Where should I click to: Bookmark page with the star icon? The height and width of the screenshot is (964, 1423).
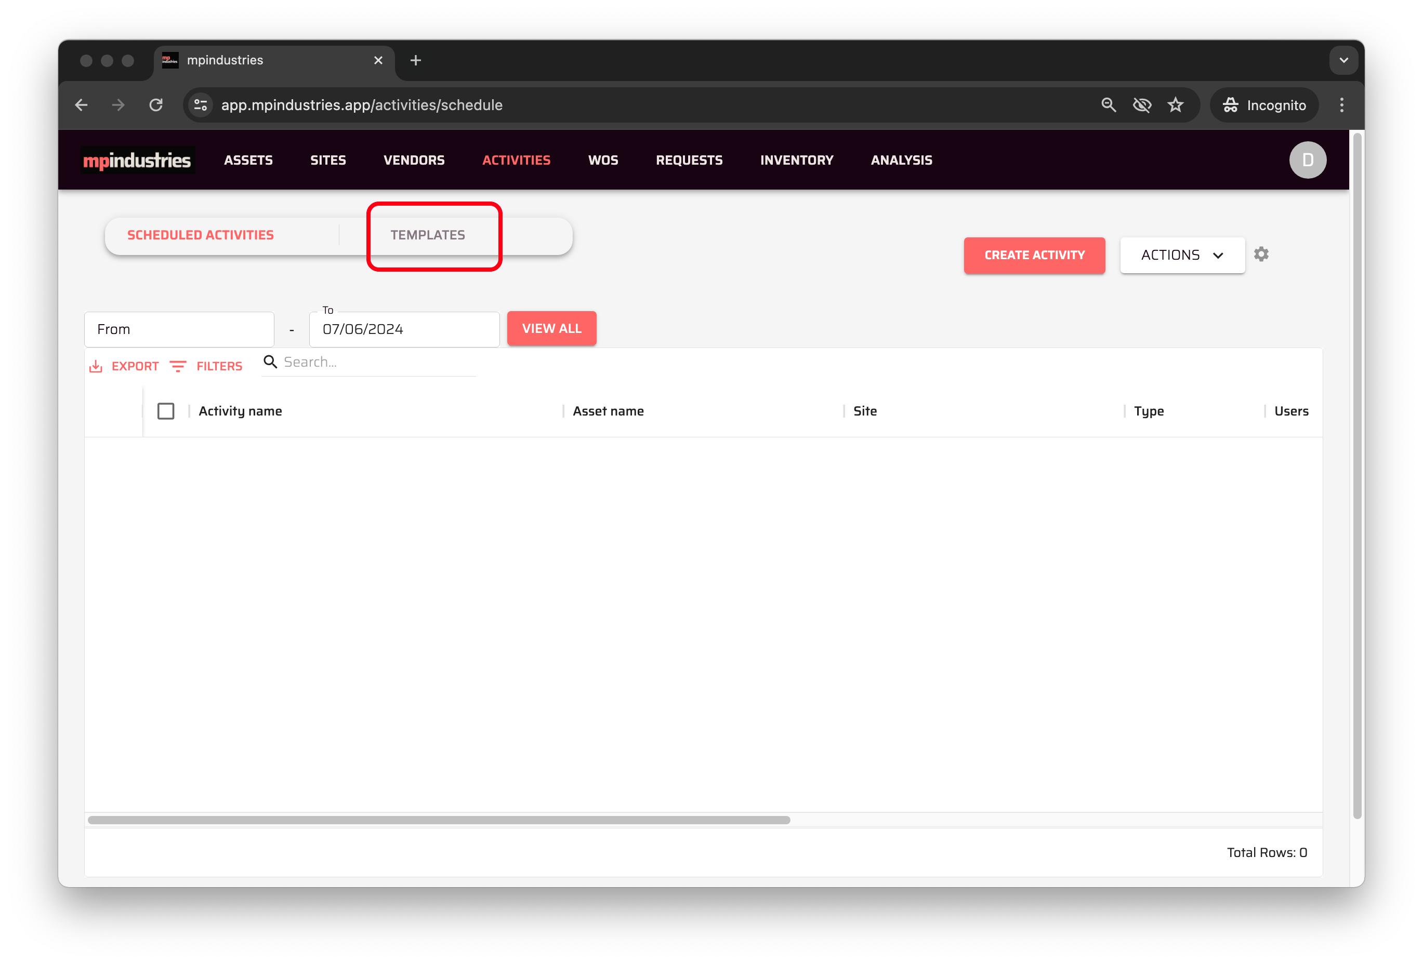coord(1175,105)
